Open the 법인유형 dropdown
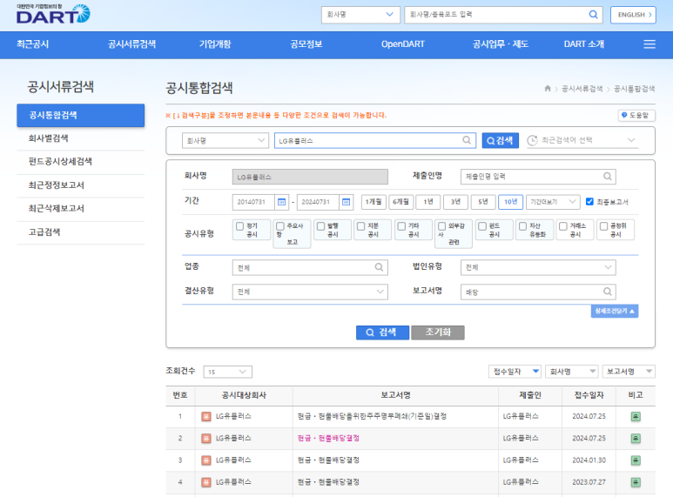This screenshot has height=497, width=673. [x=538, y=267]
